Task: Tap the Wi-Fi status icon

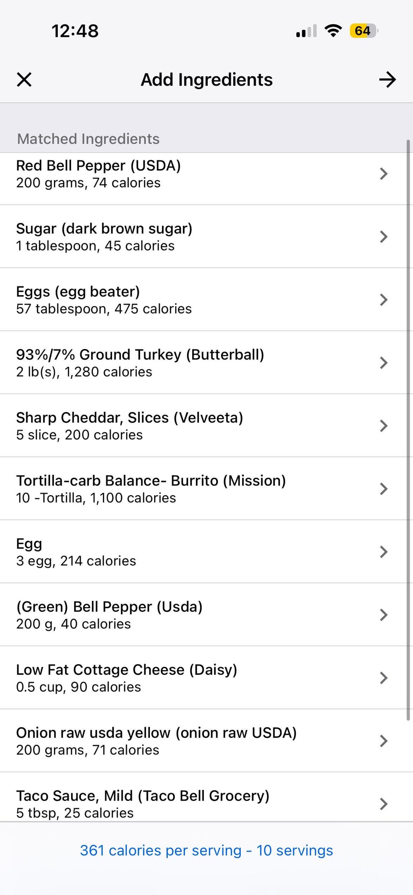Action: pyautogui.click(x=333, y=31)
